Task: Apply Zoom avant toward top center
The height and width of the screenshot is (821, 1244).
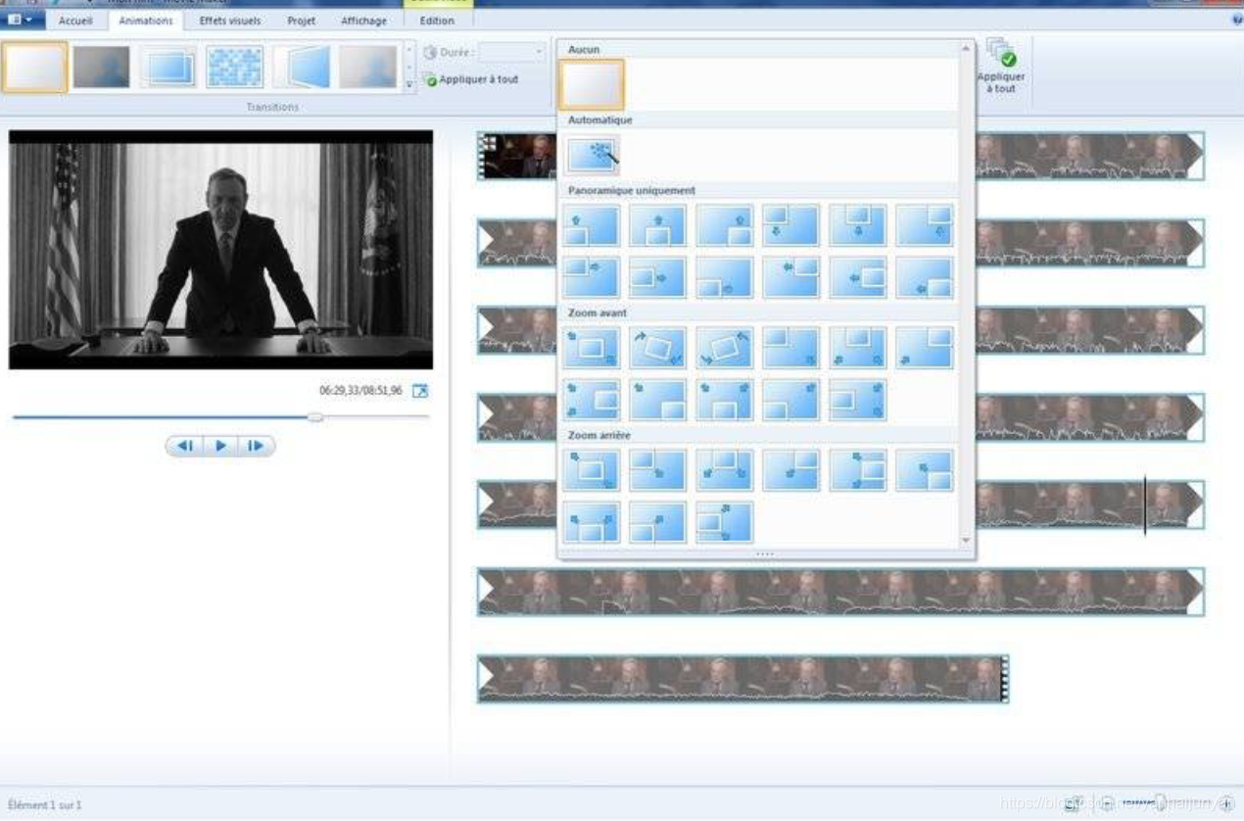Action: click(858, 348)
